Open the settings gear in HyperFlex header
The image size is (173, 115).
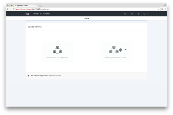pos(144,14)
